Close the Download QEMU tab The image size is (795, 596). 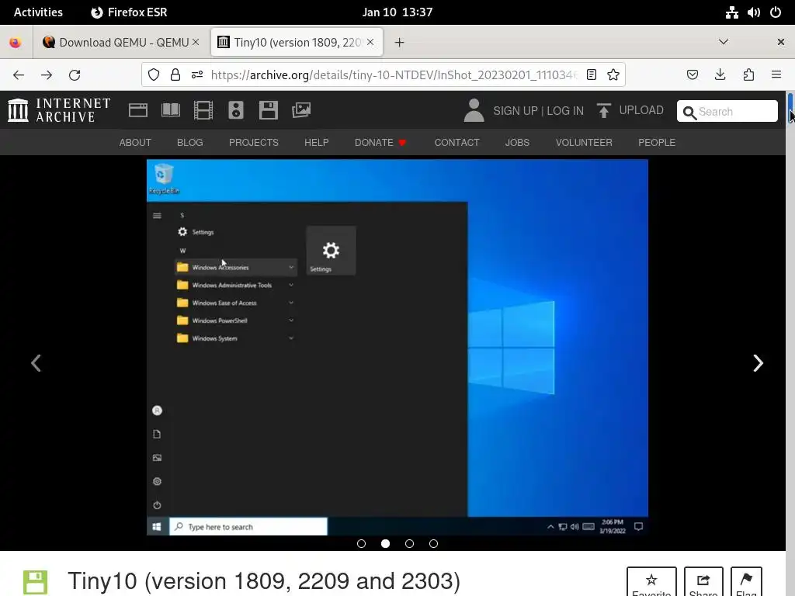[x=196, y=42]
